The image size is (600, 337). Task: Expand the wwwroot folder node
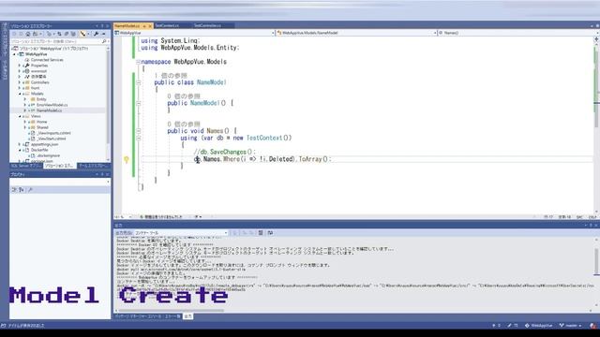tap(20, 71)
